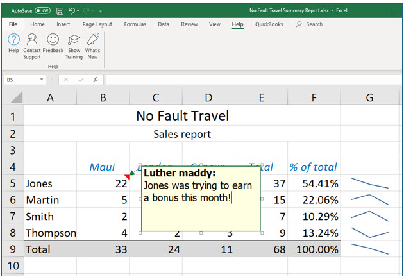Viewport: 404px width, 277px height.
Task: Open the Review tab
Action: (189, 24)
